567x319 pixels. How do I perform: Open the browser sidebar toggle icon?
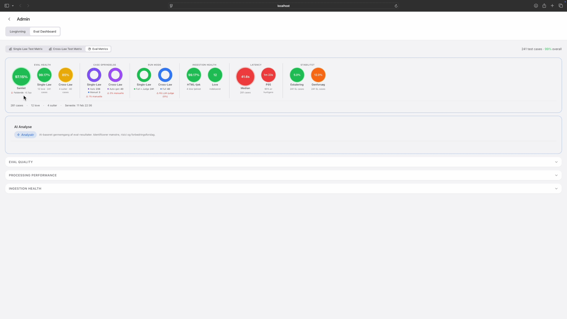click(7, 6)
